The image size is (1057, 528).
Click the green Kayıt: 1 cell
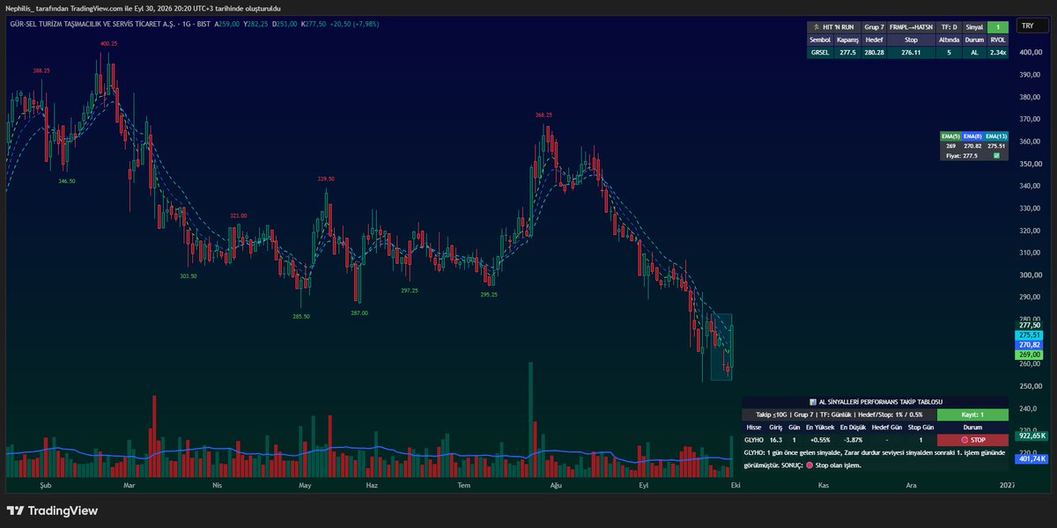972,414
